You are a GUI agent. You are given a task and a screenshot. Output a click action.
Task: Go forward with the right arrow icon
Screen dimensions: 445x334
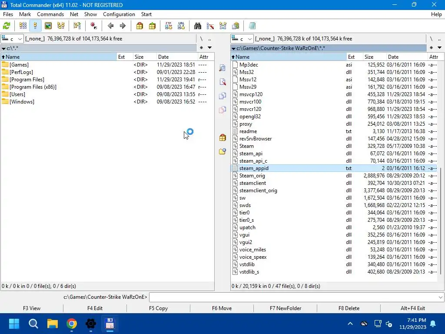pyautogui.click(x=123, y=26)
